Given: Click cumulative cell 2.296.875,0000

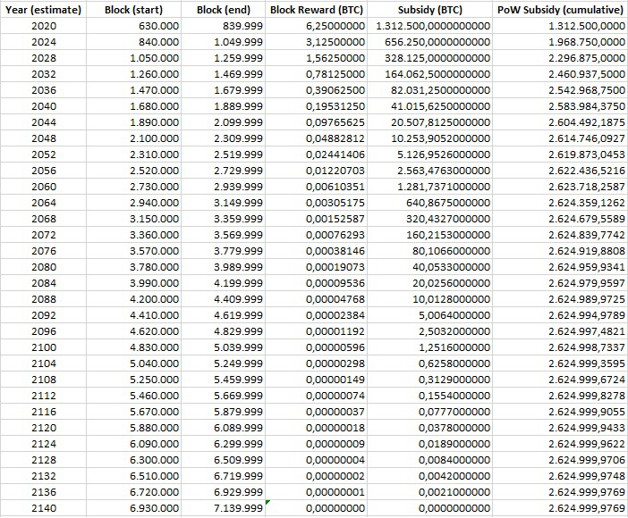Looking at the screenshot, I should (560, 58).
